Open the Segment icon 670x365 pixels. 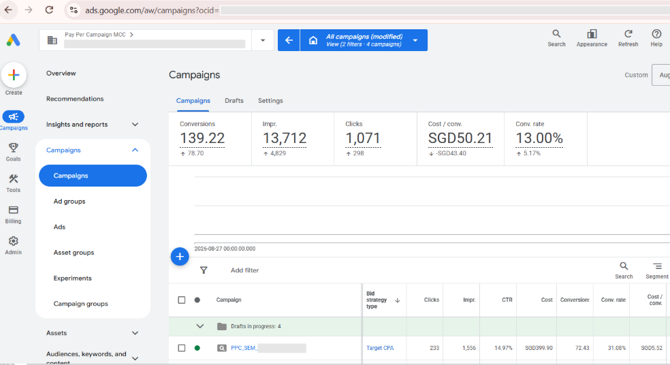657,266
